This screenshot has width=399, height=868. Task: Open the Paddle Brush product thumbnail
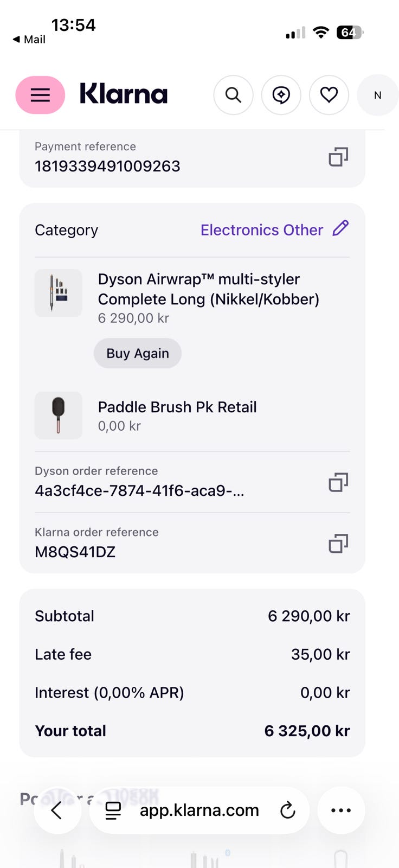[x=59, y=416]
